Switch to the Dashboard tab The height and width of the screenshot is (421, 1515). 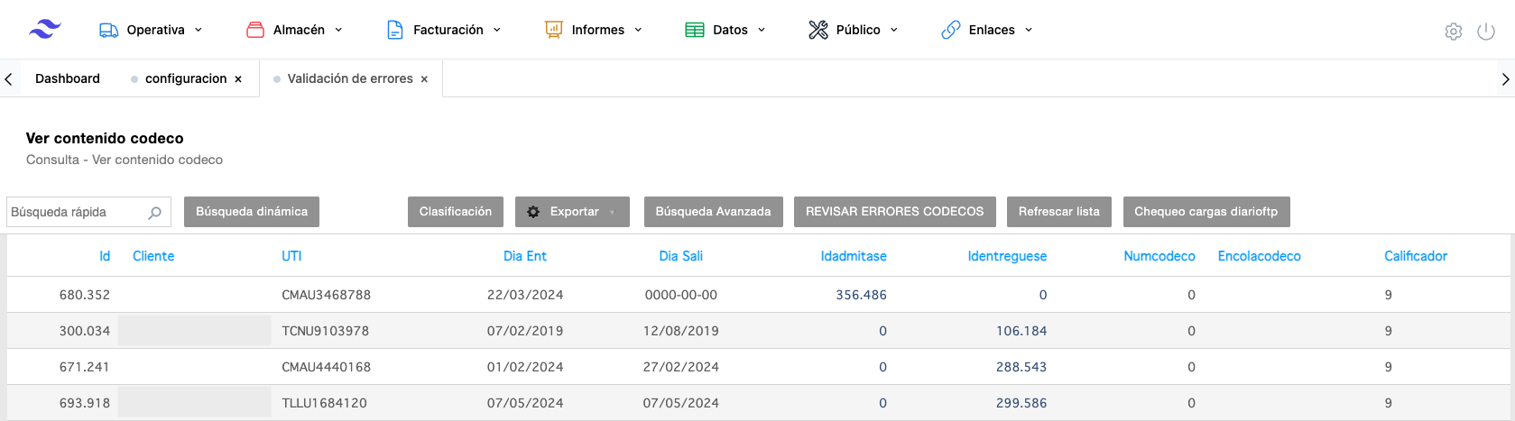68,78
